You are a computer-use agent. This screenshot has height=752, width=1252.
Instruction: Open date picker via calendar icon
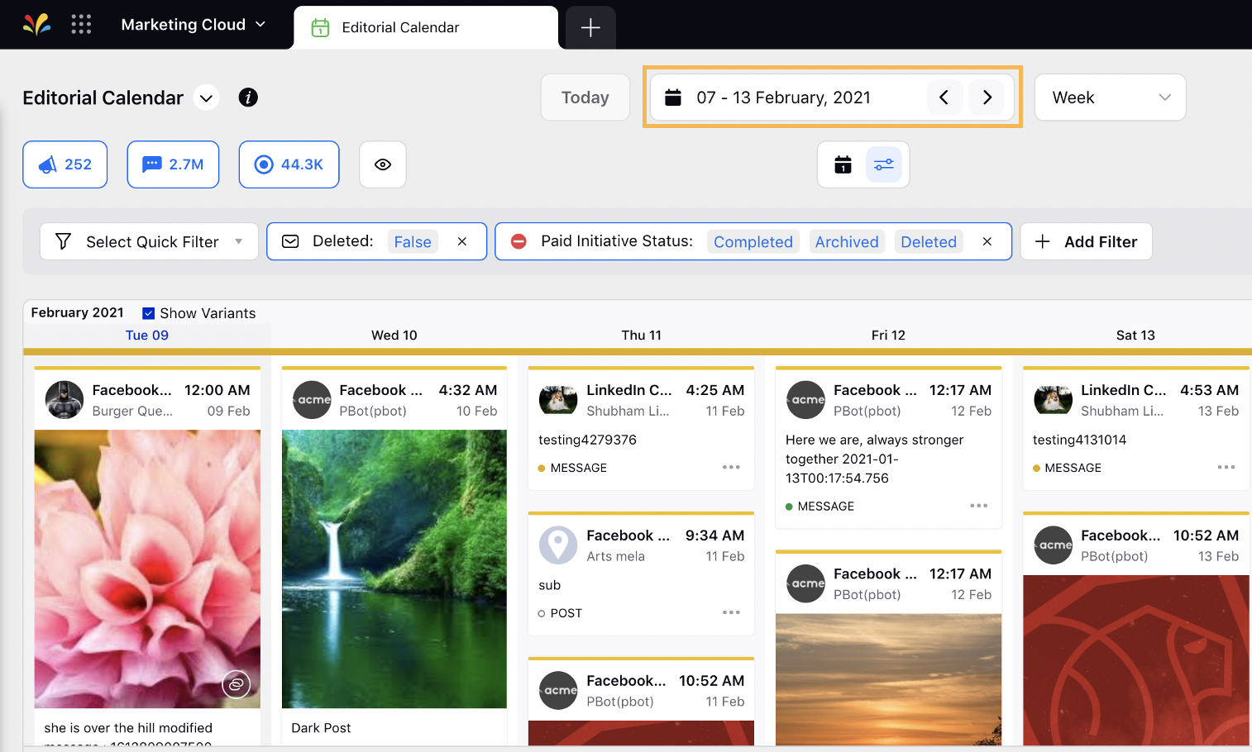[x=673, y=98]
